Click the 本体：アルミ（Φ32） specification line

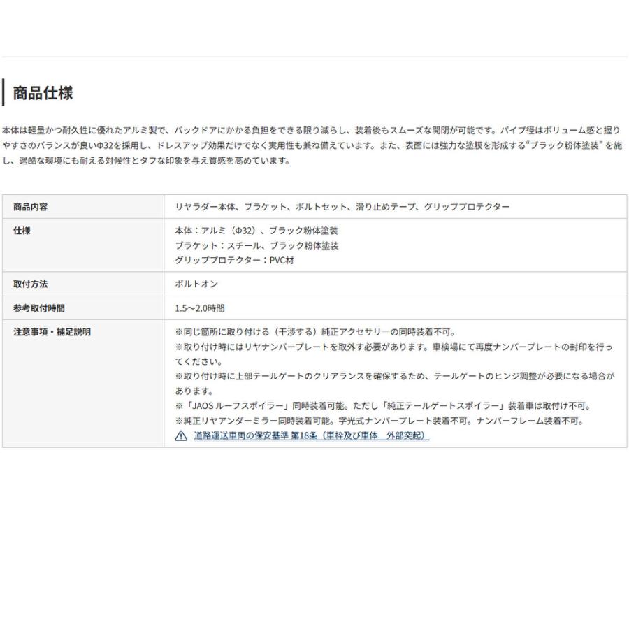point(256,231)
